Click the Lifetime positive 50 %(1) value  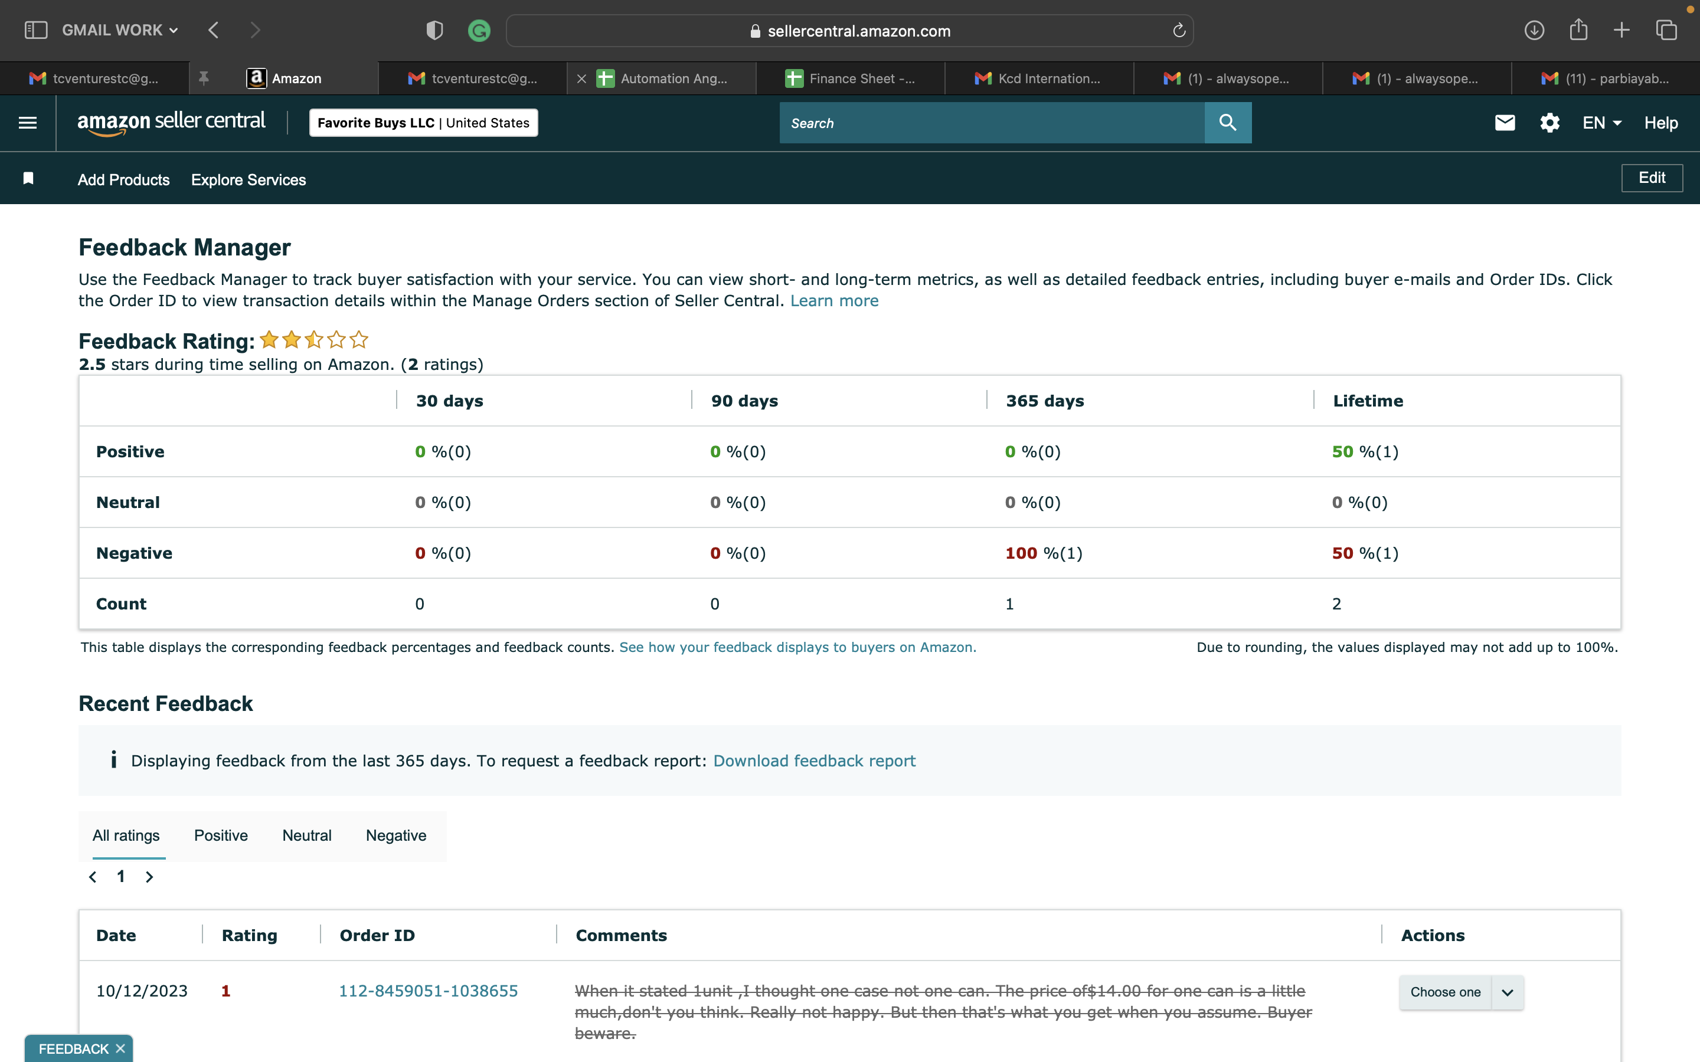pos(1365,451)
